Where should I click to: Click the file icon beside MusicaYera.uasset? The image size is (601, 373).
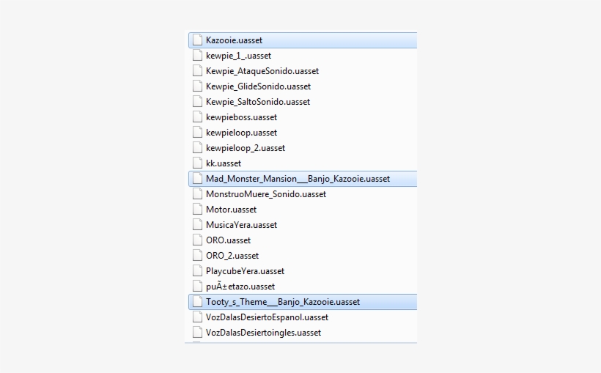(197, 224)
